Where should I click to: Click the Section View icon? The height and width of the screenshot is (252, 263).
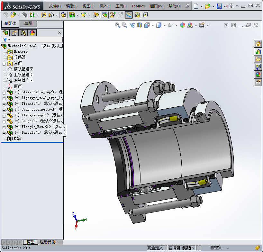[x=140, y=25]
